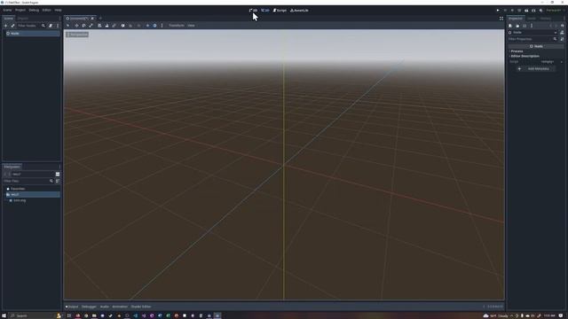The width and height of the screenshot is (568, 319).
Task: Select the root Node in scene tree
Action: (x=32, y=34)
